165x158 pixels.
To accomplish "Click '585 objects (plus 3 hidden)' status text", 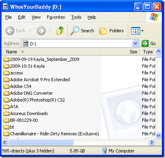I will click(28, 151).
